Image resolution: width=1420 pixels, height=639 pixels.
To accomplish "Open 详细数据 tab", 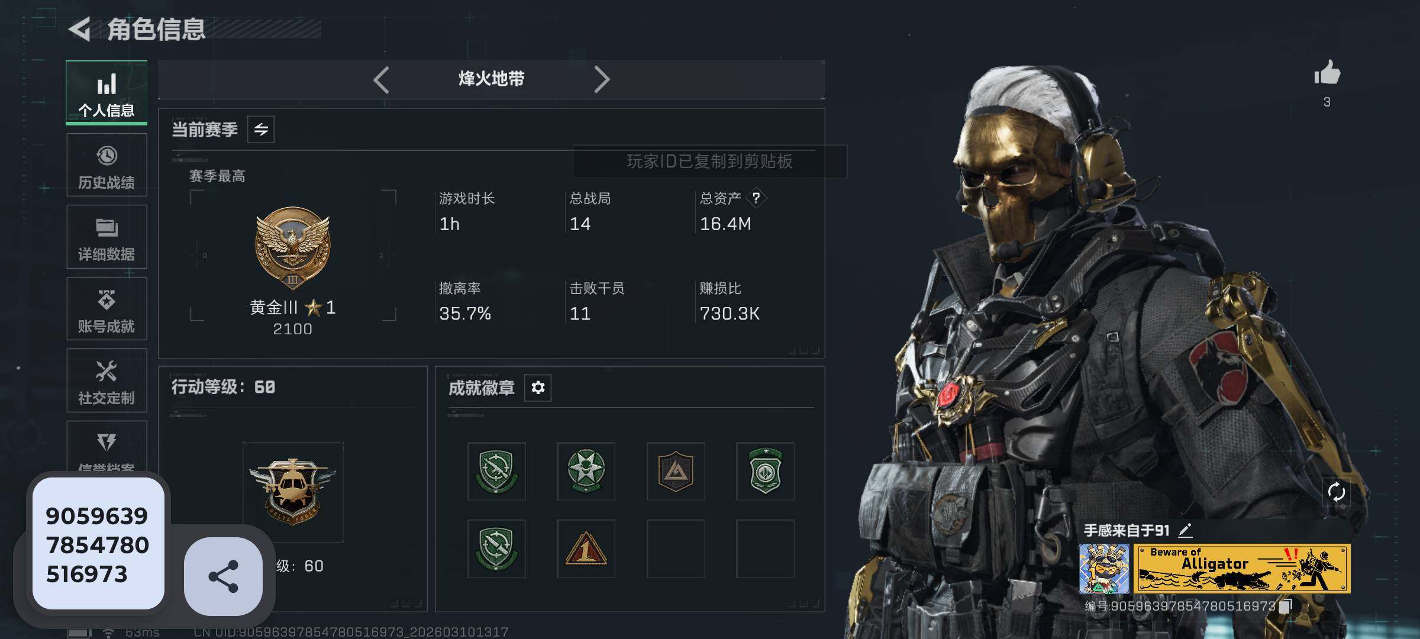I will (106, 237).
